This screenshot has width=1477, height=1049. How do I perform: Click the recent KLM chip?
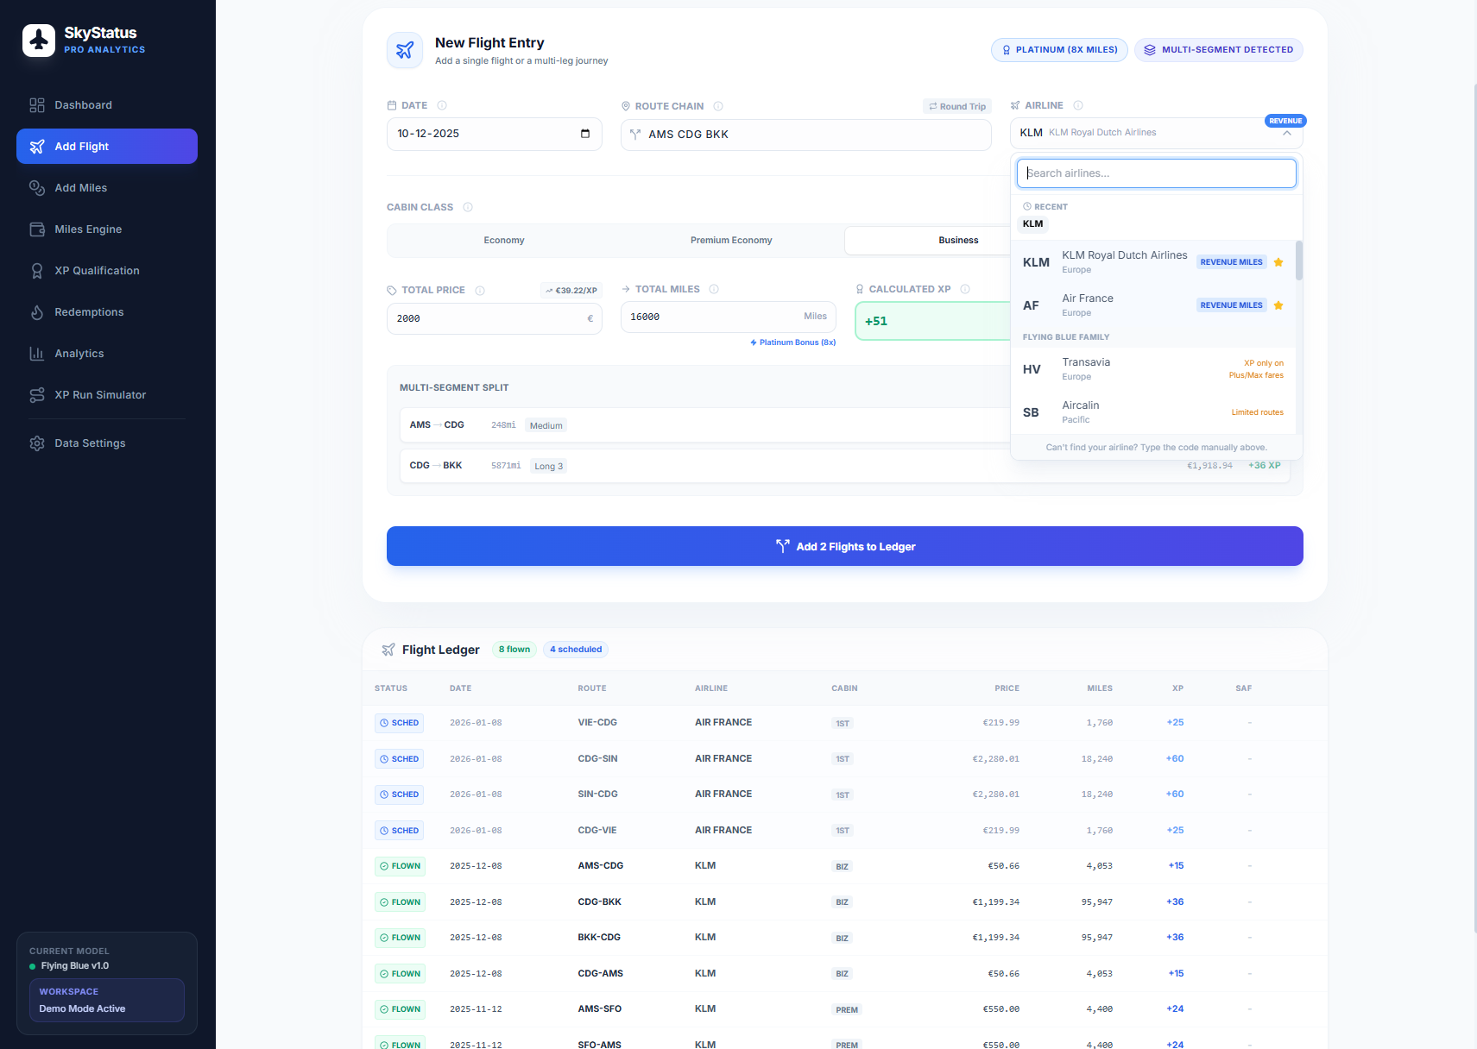point(1032,224)
